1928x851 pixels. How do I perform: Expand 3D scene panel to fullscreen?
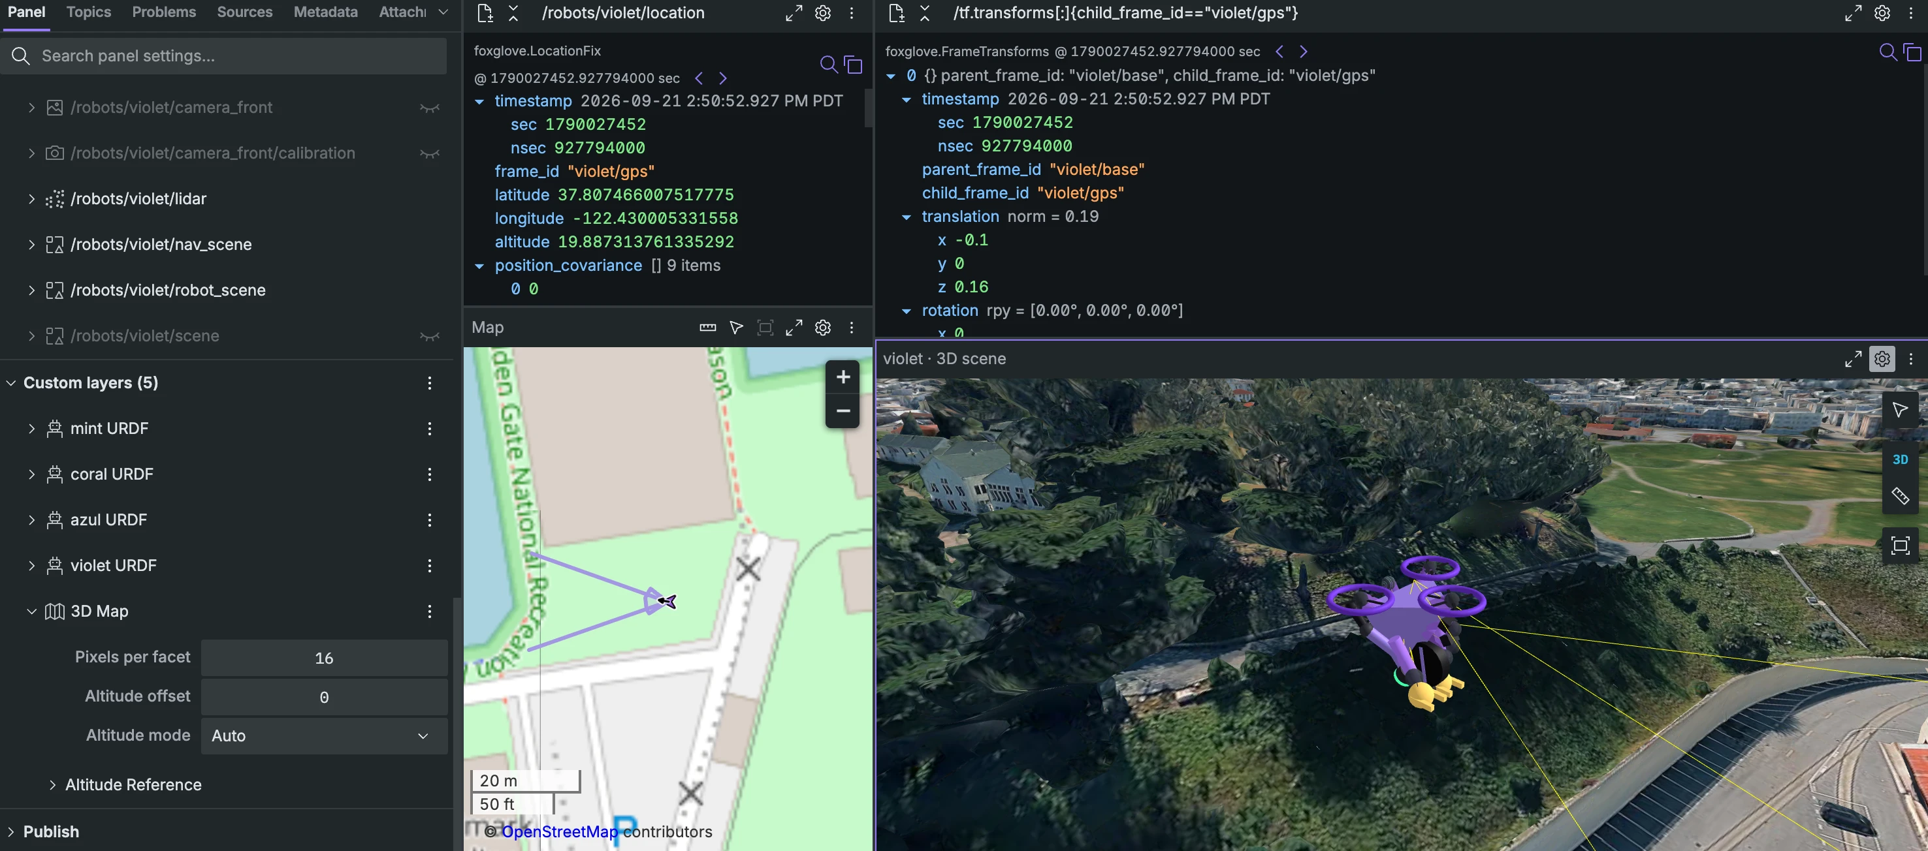1852,359
